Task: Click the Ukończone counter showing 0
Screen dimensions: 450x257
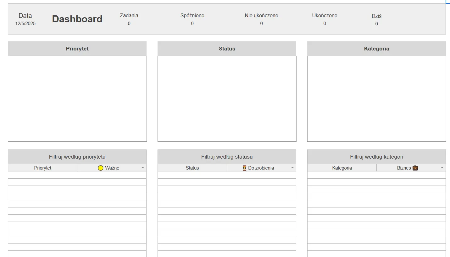Action: pos(324,23)
